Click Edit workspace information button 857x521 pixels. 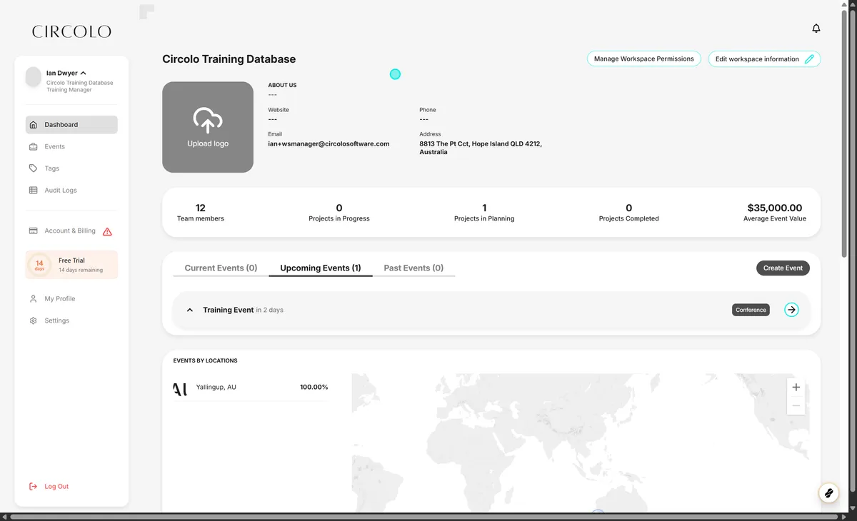point(764,59)
